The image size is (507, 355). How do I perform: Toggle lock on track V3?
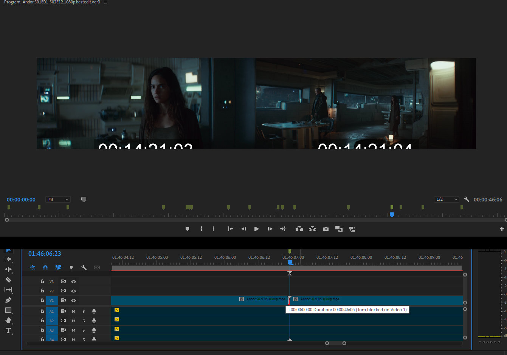click(x=42, y=281)
